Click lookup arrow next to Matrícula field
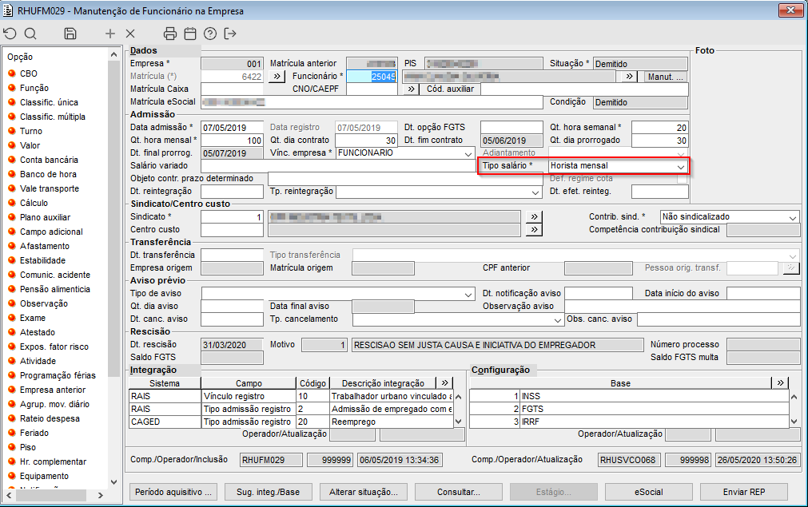The height and width of the screenshot is (507, 808). tap(277, 76)
